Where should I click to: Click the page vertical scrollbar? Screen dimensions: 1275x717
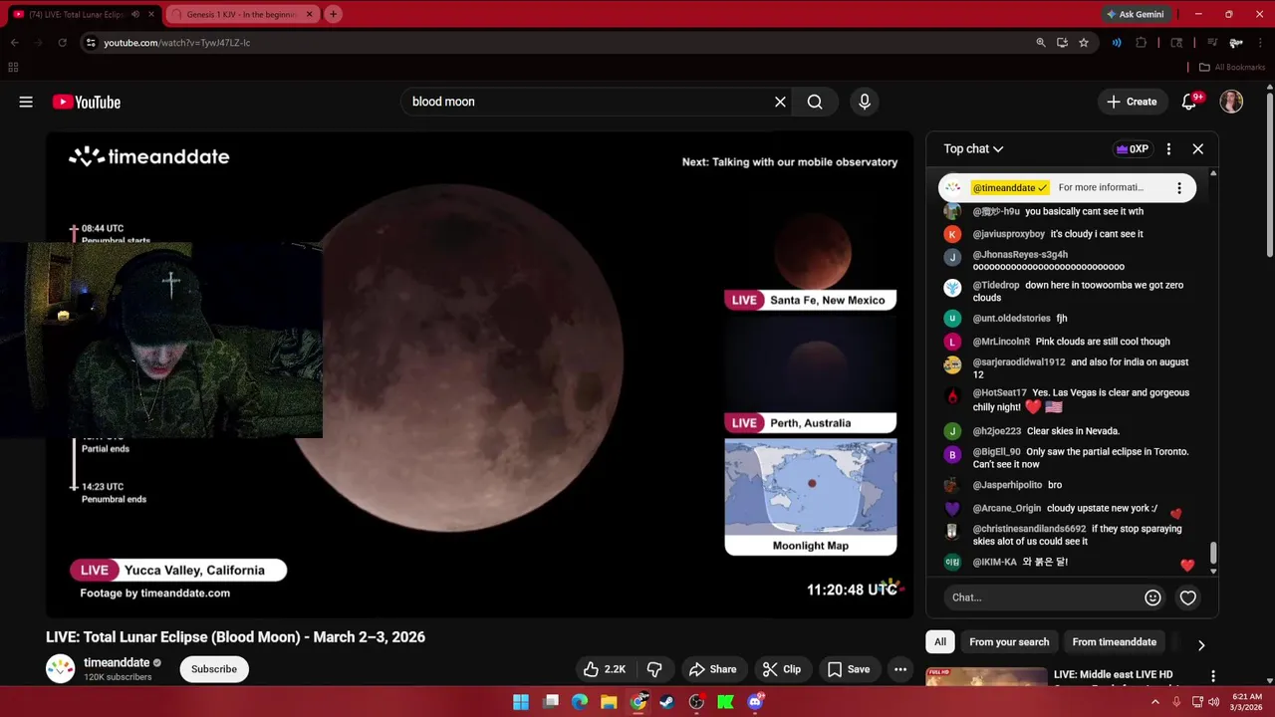point(1269,174)
